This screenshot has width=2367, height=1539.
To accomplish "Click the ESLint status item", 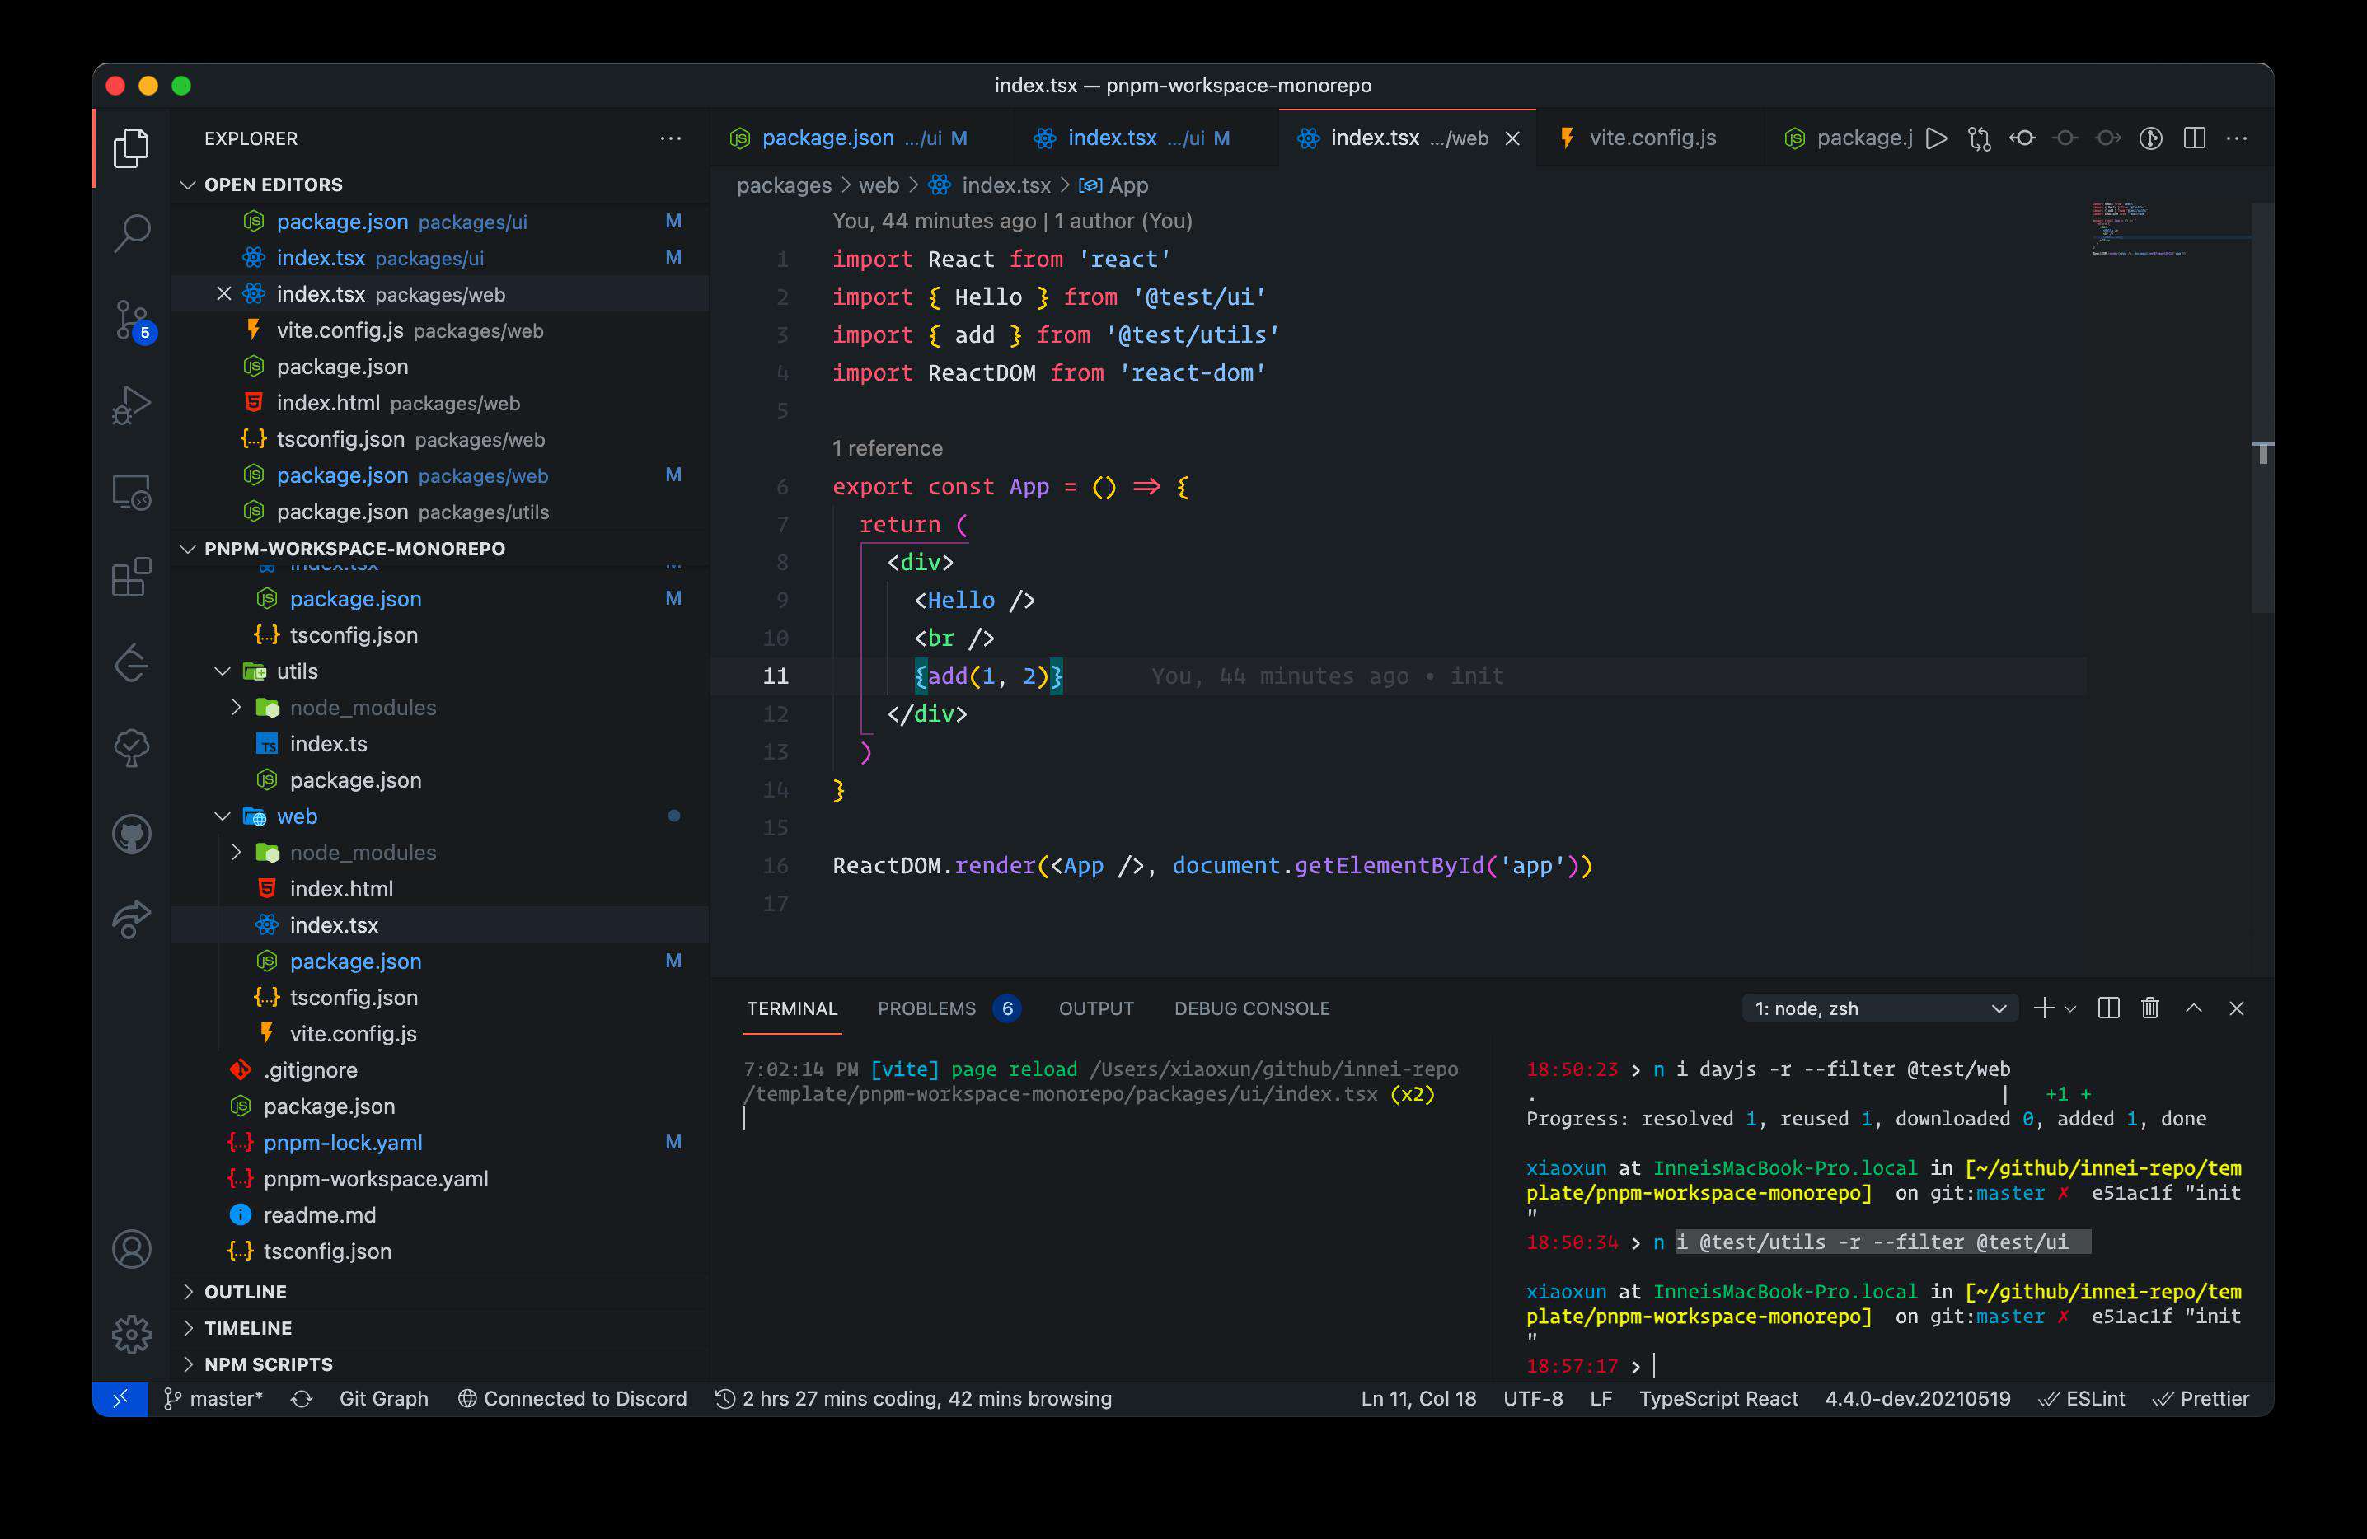I will [x=2080, y=1399].
